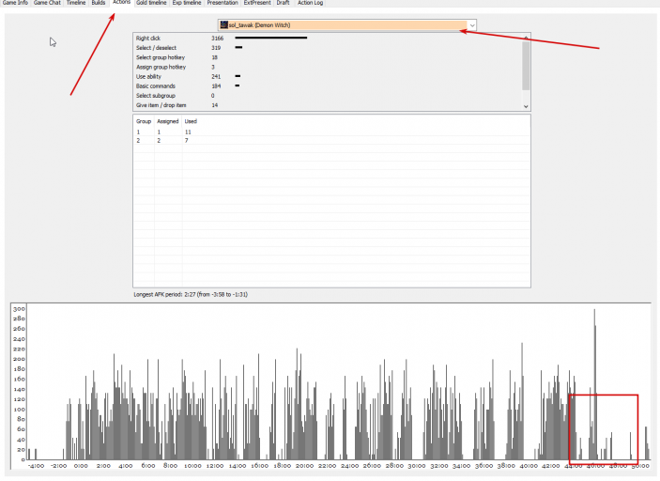The image size is (660, 481).
Task: Switch to the Exp timeline tab
Action: (187, 3)
